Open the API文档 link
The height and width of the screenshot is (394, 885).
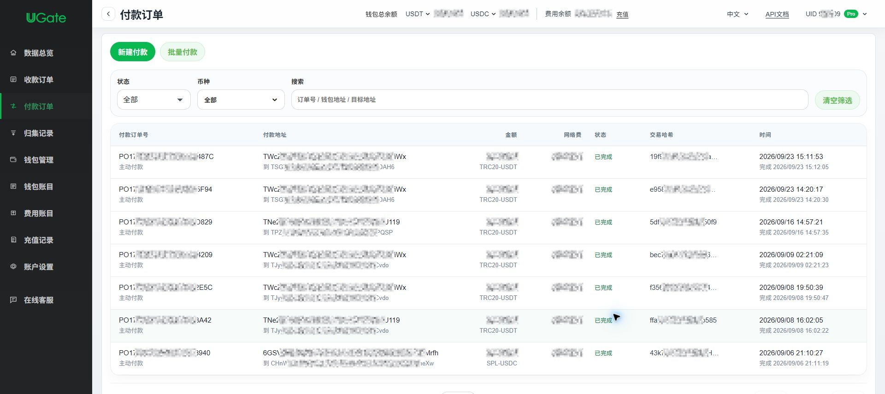(777, 14)
